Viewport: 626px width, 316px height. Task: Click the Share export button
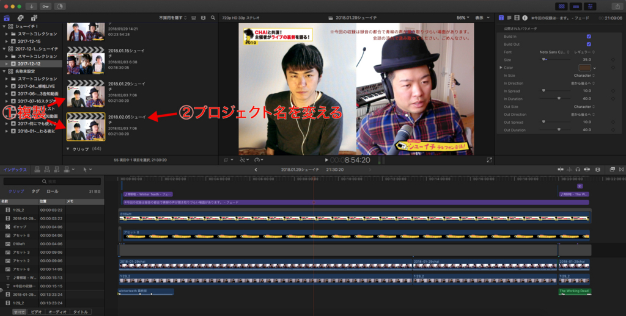click(x=618, y=6)
